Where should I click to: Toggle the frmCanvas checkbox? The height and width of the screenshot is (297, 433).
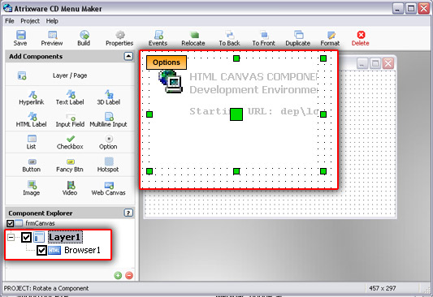pos(11,223)
